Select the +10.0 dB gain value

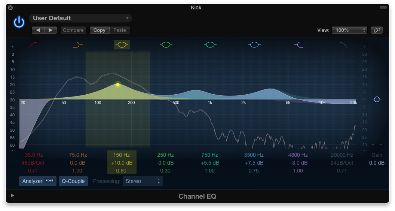[122, 163]
